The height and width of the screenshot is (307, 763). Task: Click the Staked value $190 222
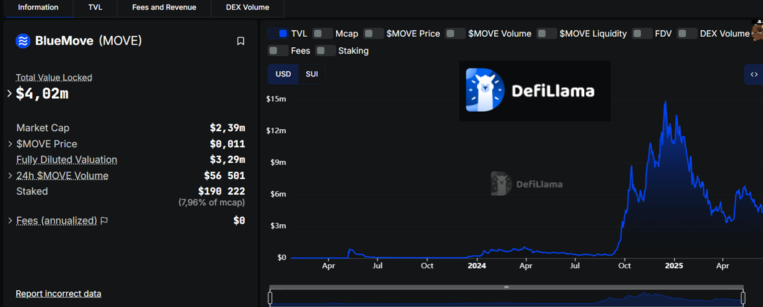point(222,191)
